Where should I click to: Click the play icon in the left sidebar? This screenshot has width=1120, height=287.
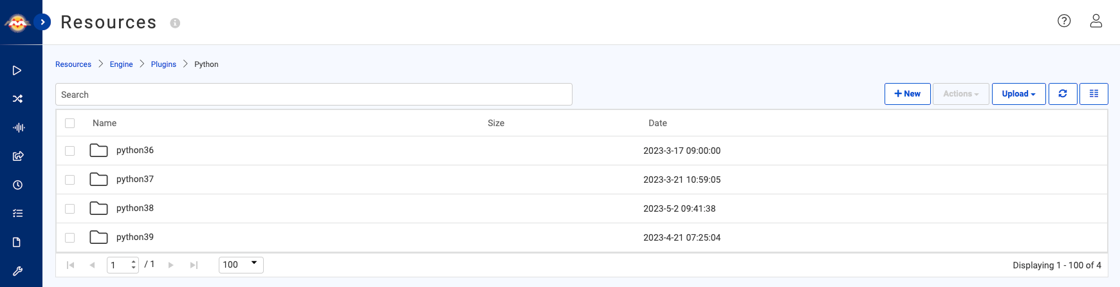pos(17,71)
